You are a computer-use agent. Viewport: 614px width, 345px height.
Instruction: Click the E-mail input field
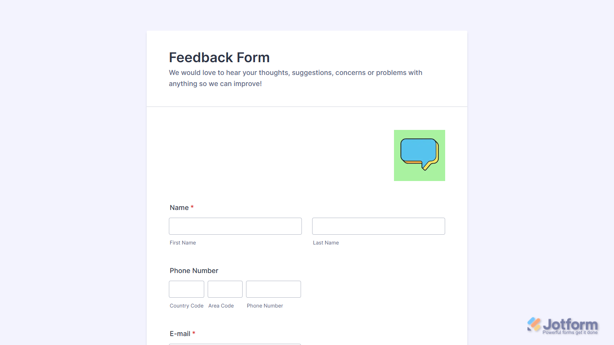click(235, 344)
